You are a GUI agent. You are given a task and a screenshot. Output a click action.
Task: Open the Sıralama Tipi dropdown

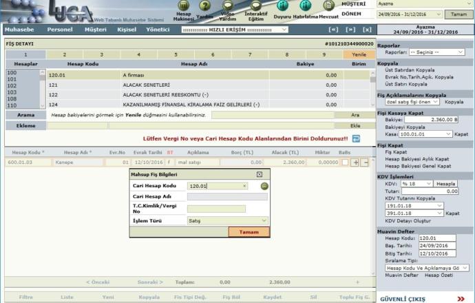point(427,268)
